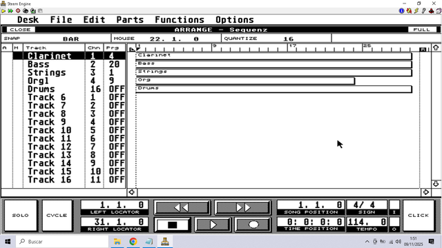442x248 pixels.
Task: Click the greyed paste text icon
Action: 40,11
